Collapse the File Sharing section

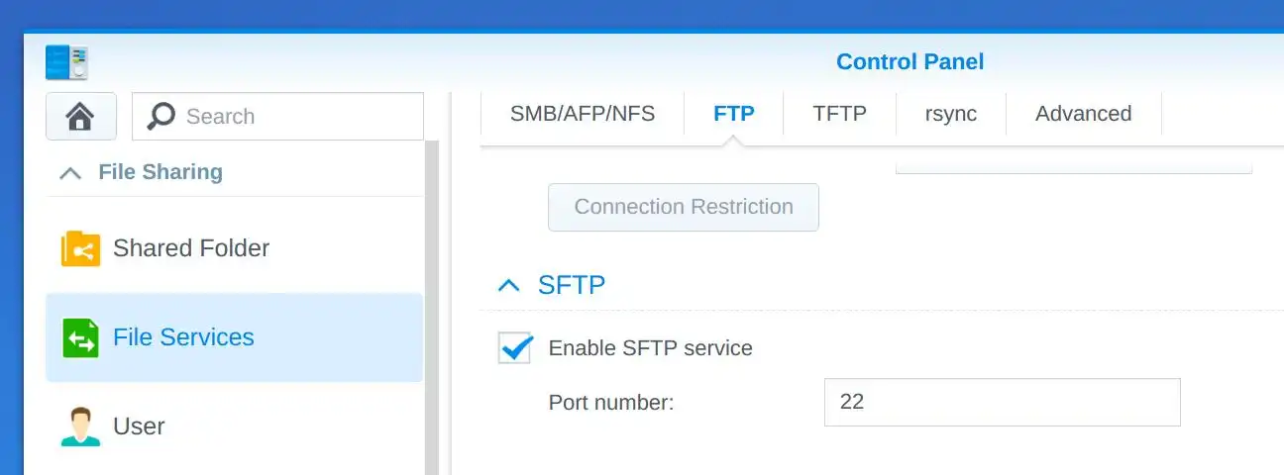click(x=69, y=173)
